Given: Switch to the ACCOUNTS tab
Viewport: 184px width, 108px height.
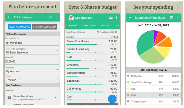Looking at the screenshot, I should click(106, 26).
